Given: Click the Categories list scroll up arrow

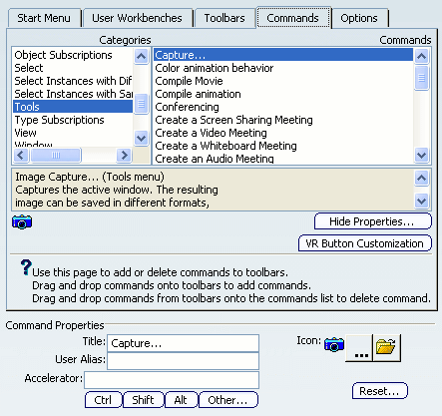Looking at the screenshot, I should click(142, 56).
